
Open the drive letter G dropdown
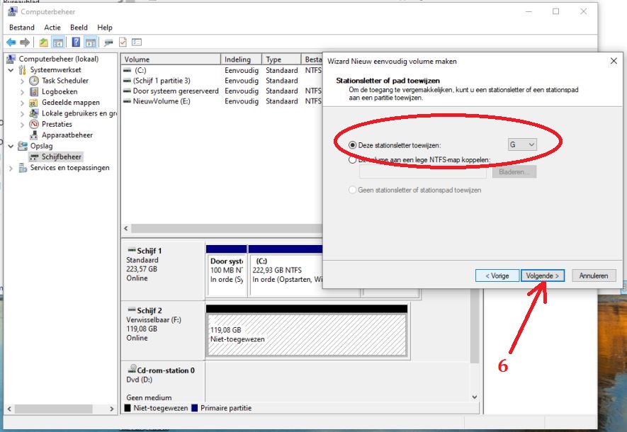coord(522,144)
